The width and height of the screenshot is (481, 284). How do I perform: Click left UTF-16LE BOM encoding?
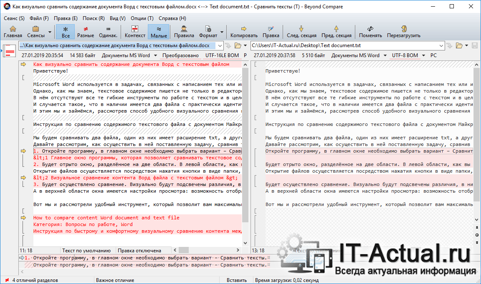(x=222, y=55)
